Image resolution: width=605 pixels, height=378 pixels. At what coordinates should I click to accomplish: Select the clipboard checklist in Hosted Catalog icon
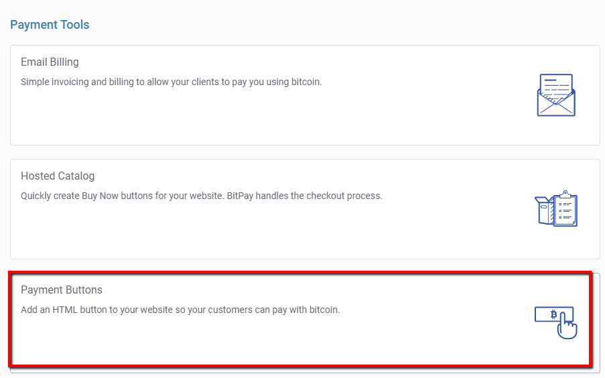coord(565,208)
